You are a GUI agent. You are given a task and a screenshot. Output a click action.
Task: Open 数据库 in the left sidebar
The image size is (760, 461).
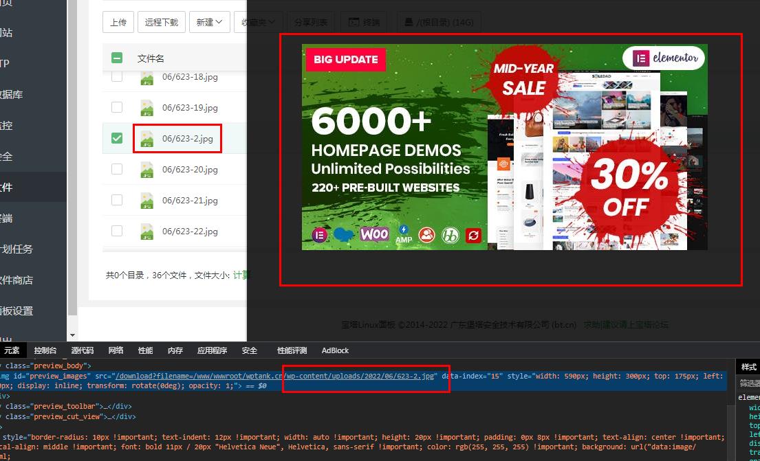[11, 94]
